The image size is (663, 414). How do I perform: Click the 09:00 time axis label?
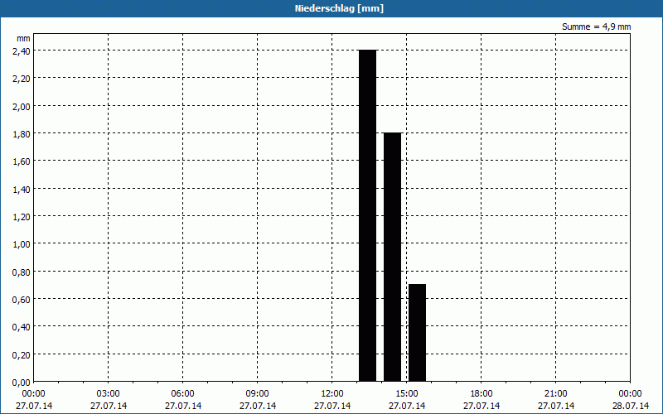(x=258, y=394)
